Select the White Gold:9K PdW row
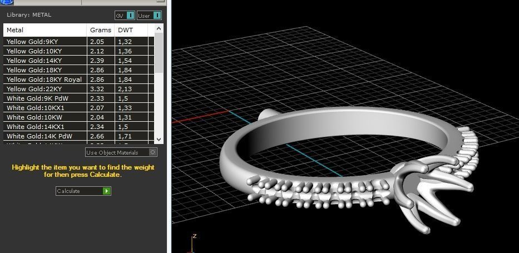The width and height of the screenshot is (519, 253). [79, 98]
